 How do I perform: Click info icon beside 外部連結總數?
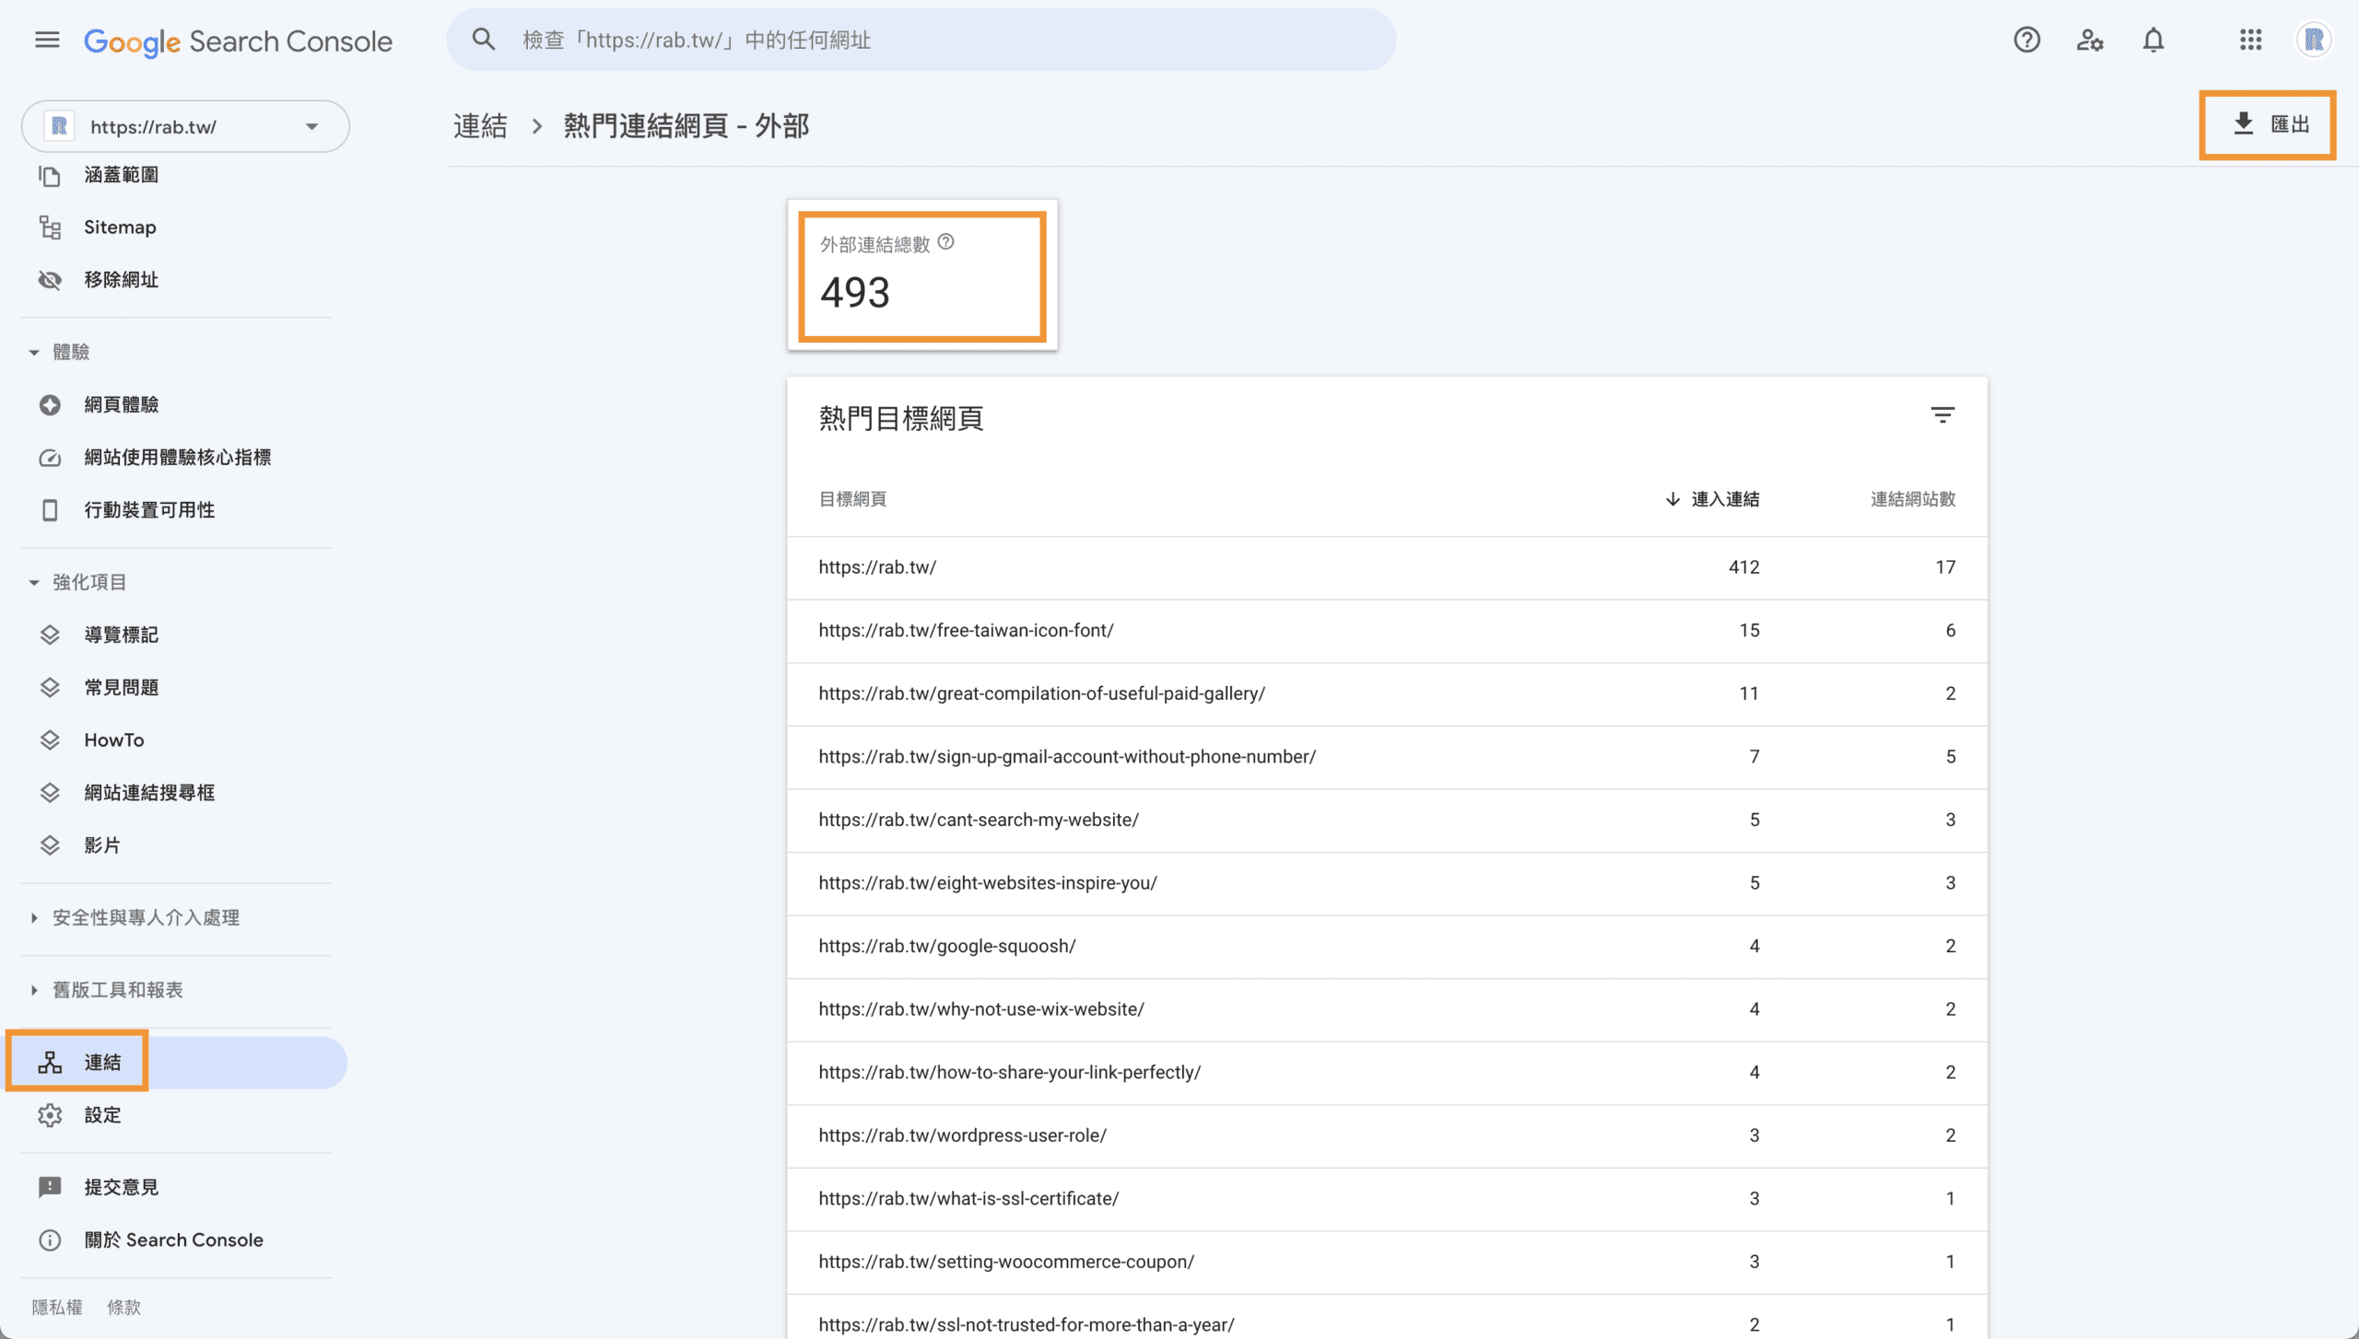click(x=945, y=242)
